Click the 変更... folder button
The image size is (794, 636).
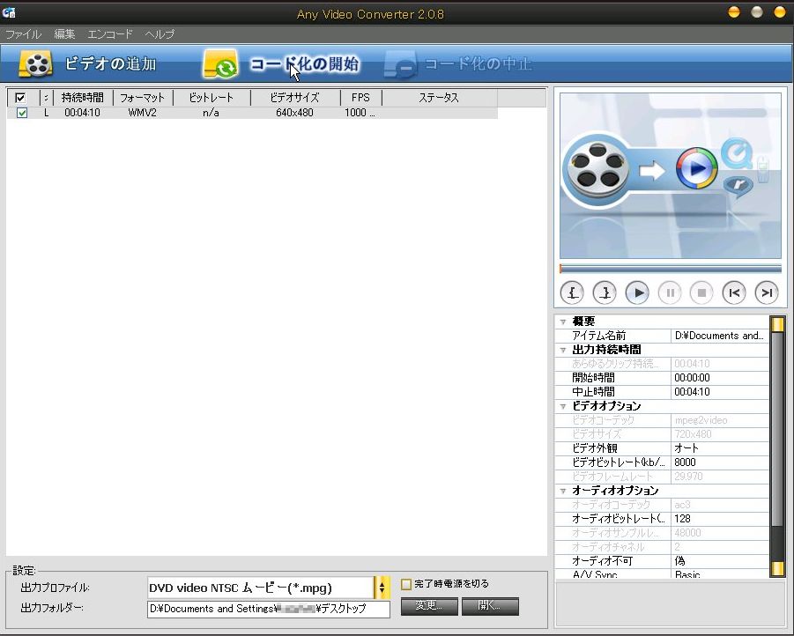point(429,606)
